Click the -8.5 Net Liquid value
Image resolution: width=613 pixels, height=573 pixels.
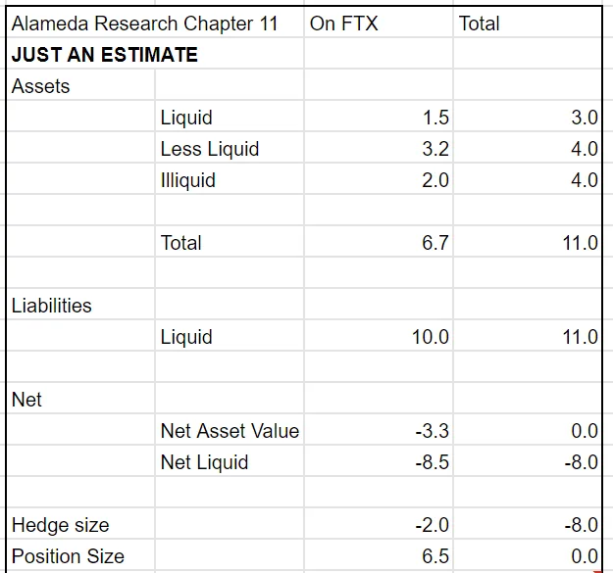point(433,462)
